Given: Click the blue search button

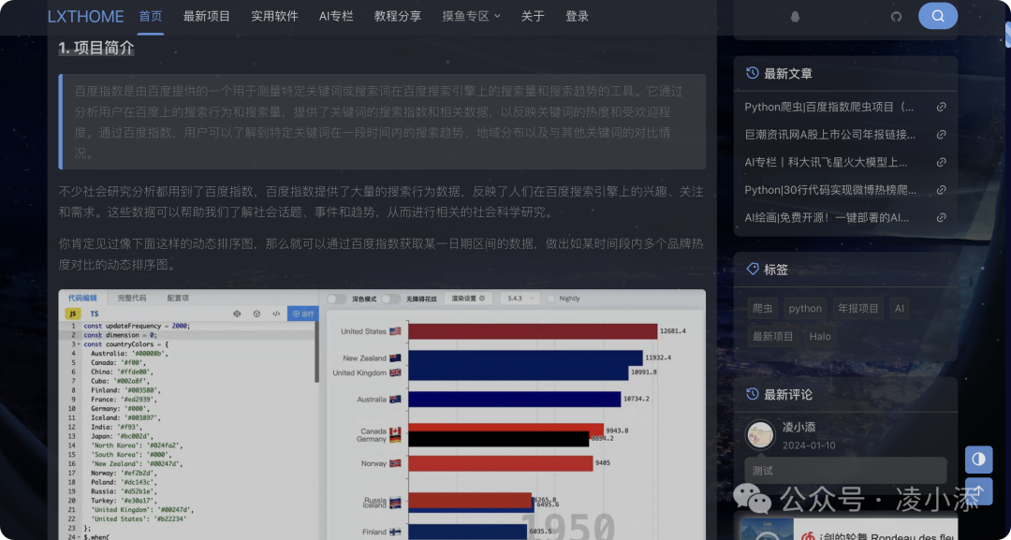Looking at the screenshot, I should [x=938, y=16].
